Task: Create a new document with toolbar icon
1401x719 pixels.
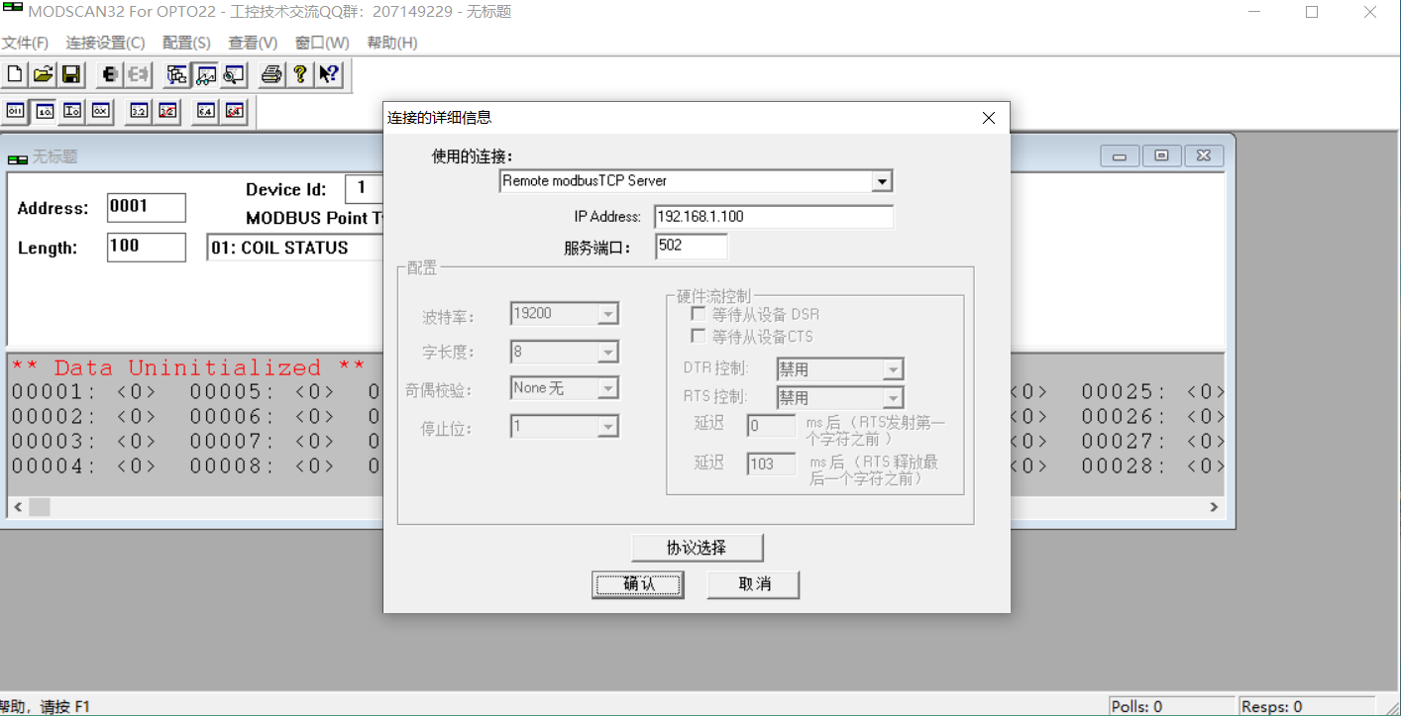Action: [15, 74]
